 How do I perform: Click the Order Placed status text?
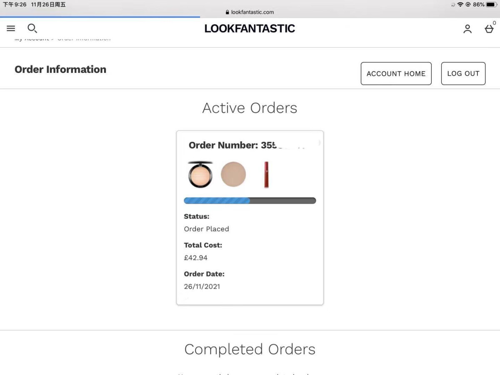[206, 229]
